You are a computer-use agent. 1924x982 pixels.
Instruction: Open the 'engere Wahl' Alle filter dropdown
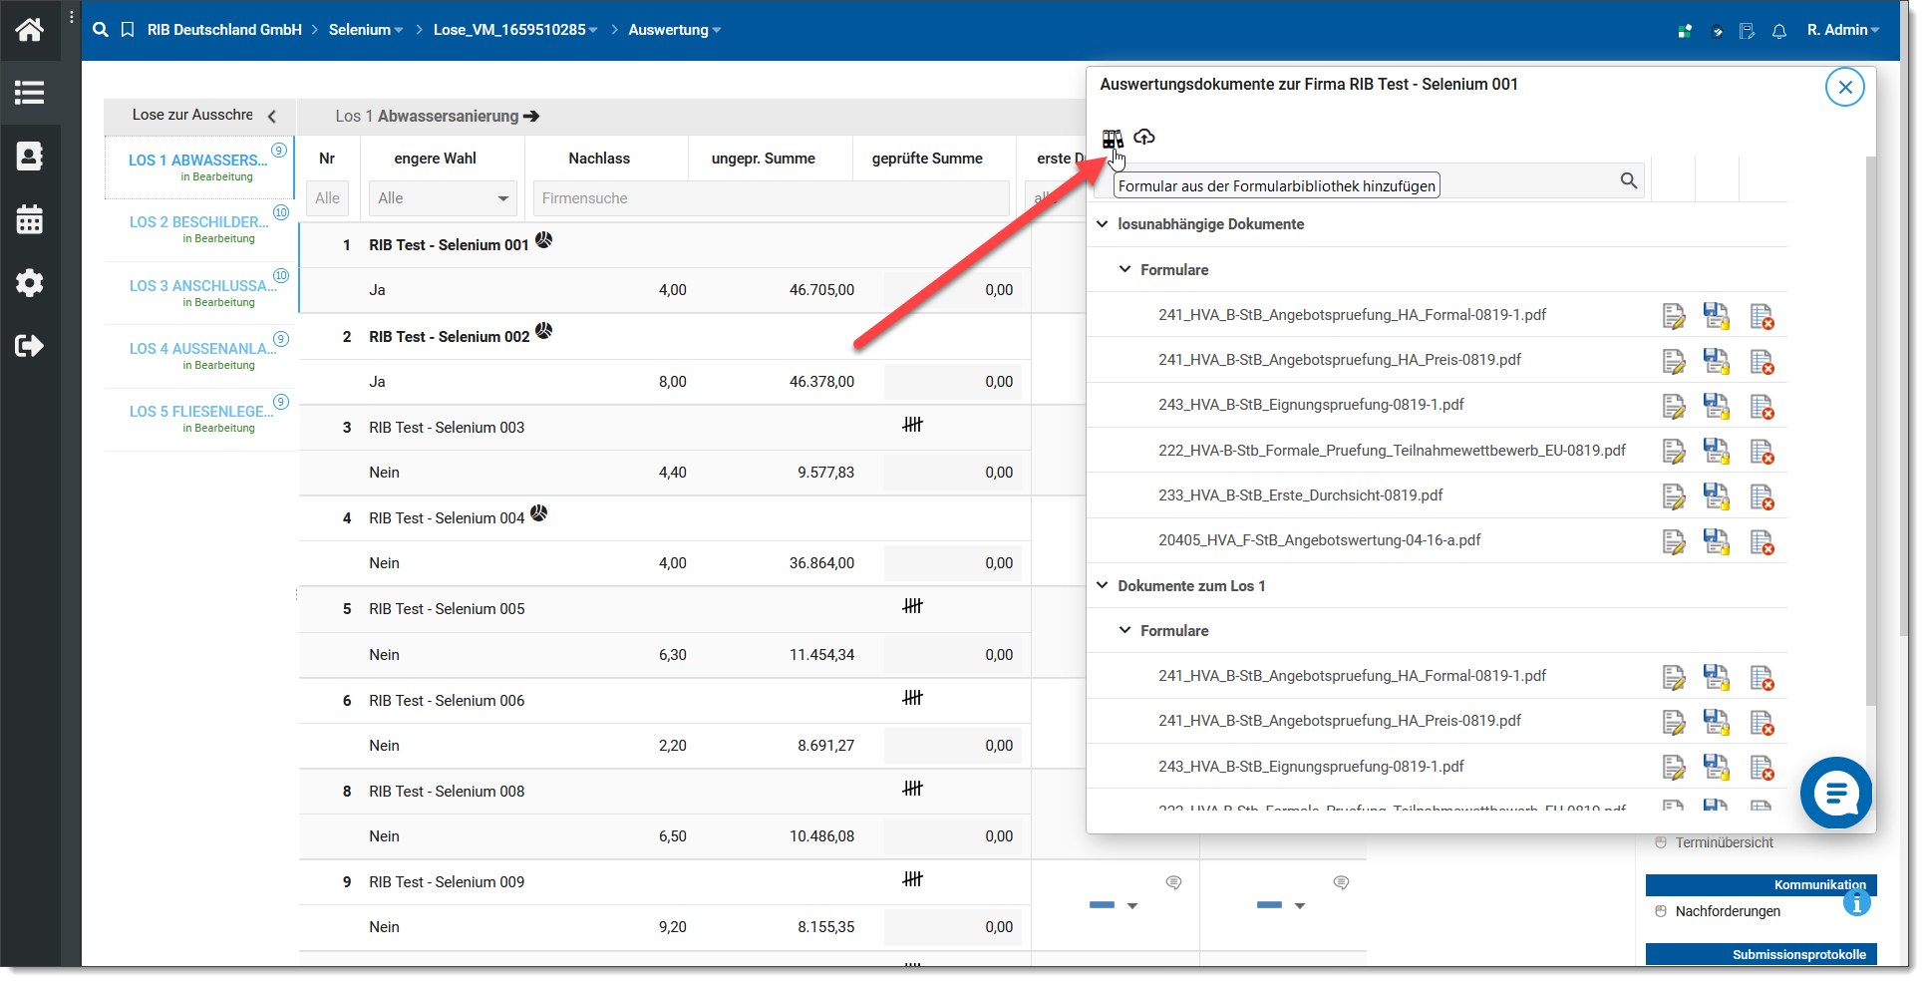tap(442, 198)
